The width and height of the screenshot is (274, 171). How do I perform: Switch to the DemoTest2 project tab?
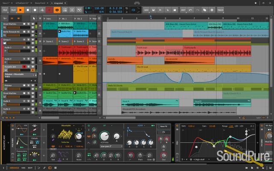[40, 3]
